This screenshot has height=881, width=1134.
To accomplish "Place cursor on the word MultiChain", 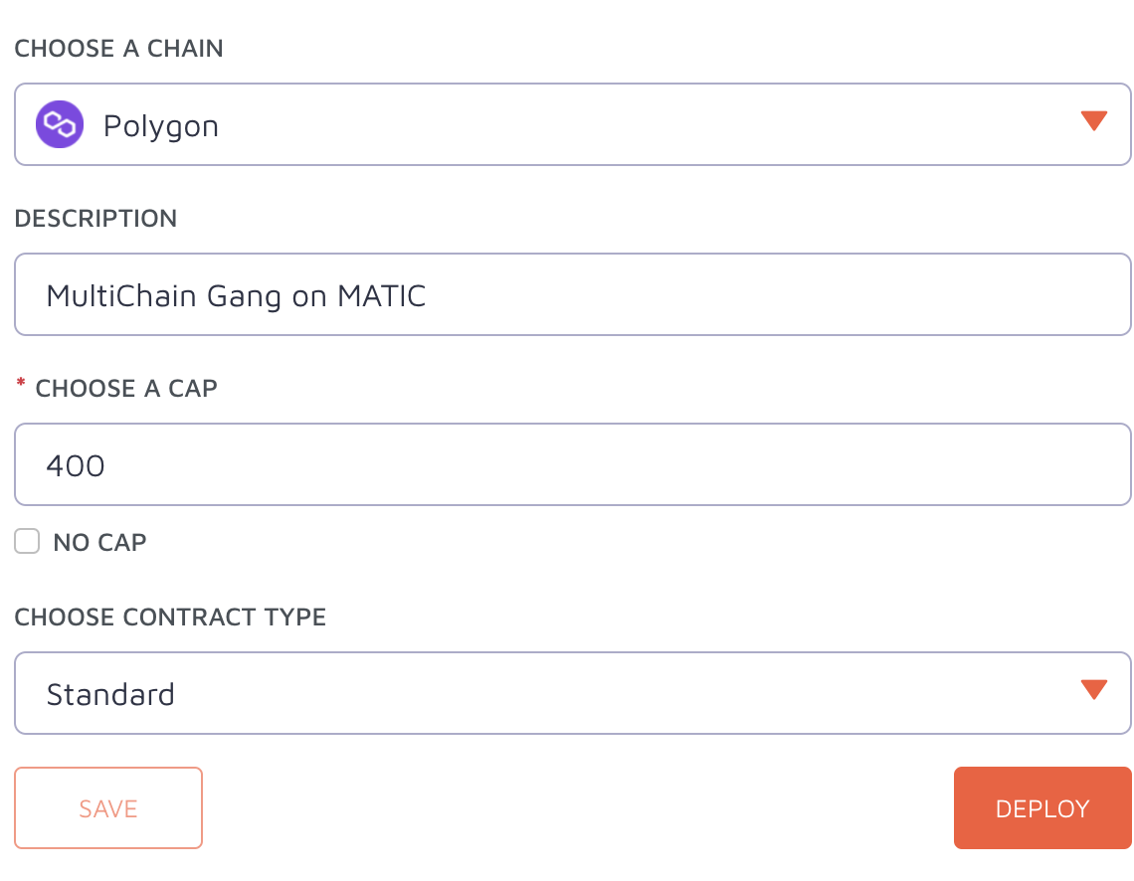I will (121, 296).
